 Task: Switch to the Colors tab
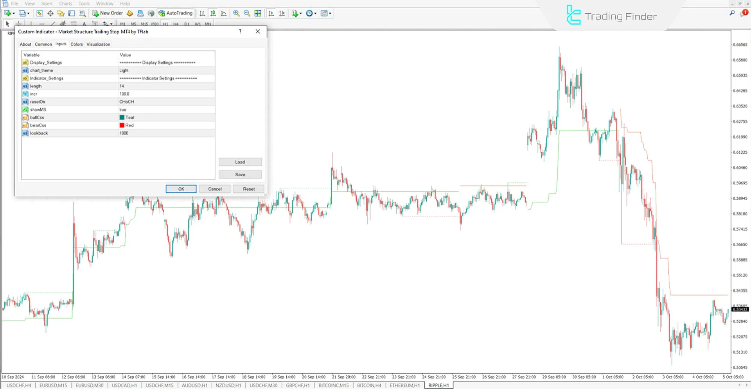point(77,44)
